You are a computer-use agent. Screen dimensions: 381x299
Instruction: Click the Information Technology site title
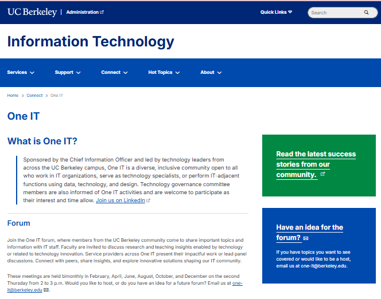(91, 41)
